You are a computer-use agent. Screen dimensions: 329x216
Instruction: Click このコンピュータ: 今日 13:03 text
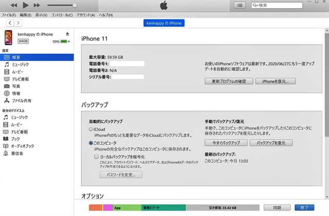coord(226,161)
